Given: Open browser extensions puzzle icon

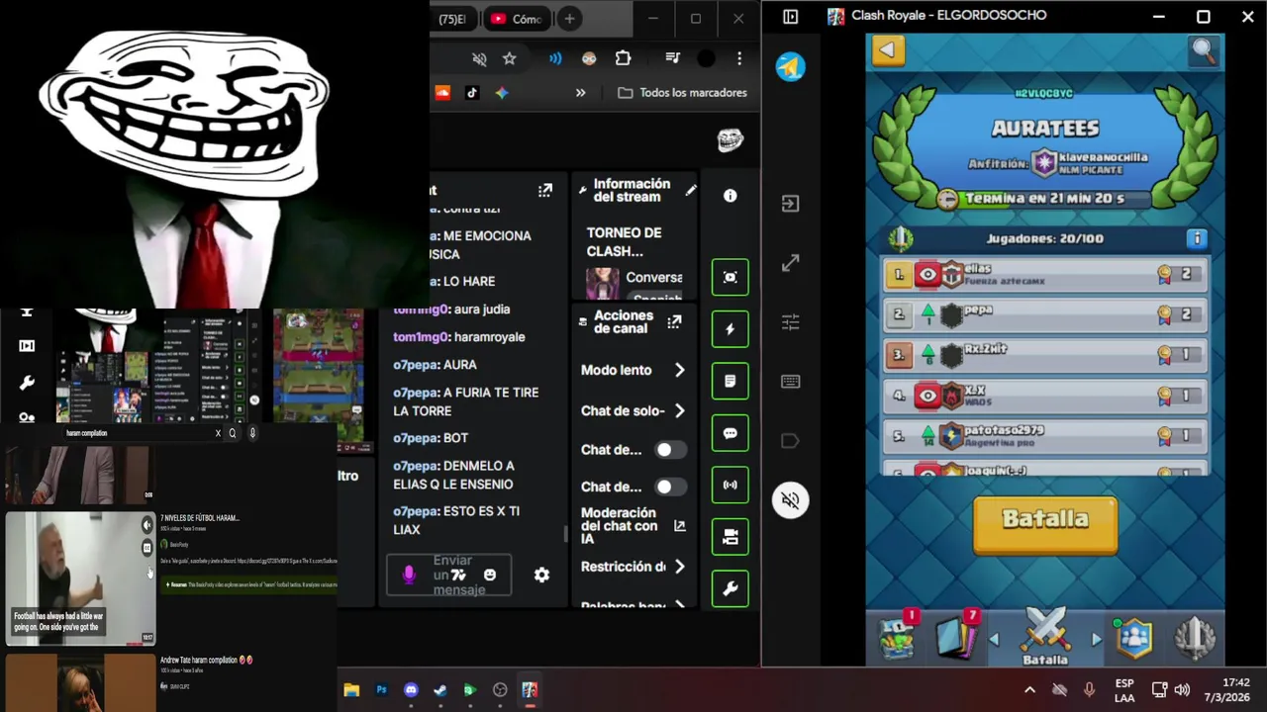Looking at the screenshot, I should click(x=623, y=58).
